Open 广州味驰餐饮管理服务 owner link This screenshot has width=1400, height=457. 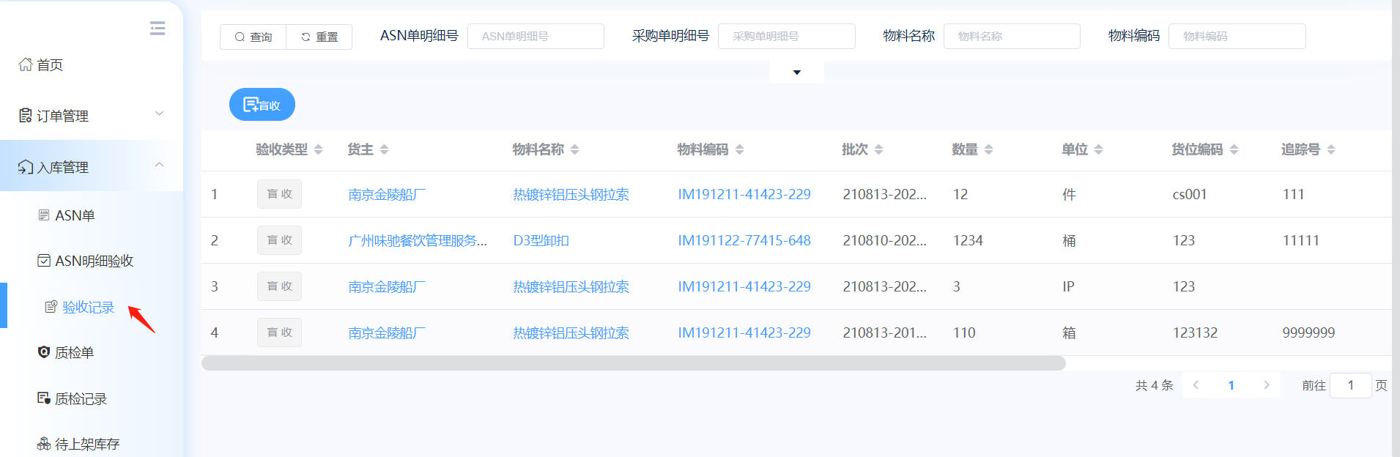[417, 240]
